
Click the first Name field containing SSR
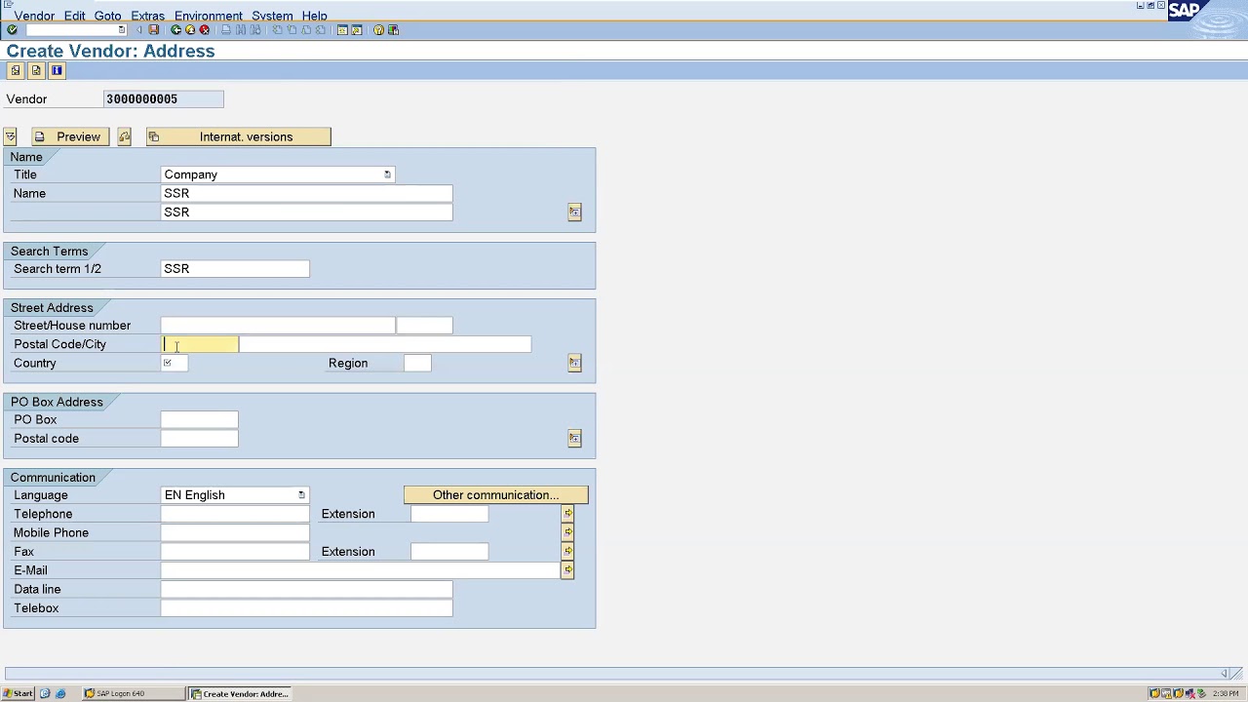point(307,193)
